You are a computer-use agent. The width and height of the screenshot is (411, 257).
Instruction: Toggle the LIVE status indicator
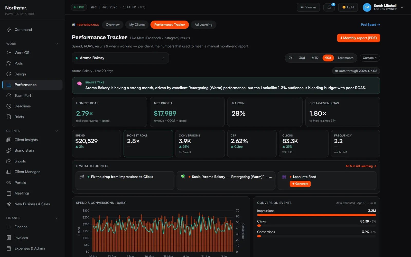(79, 7)
